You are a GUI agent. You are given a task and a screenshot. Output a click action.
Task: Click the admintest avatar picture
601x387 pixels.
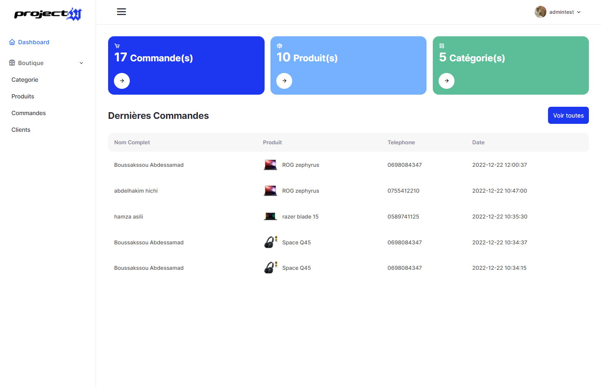[540, 12]
